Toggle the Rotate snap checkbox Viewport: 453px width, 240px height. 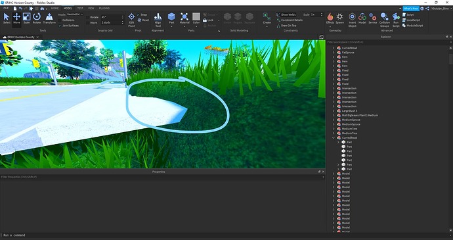point(87,17)
